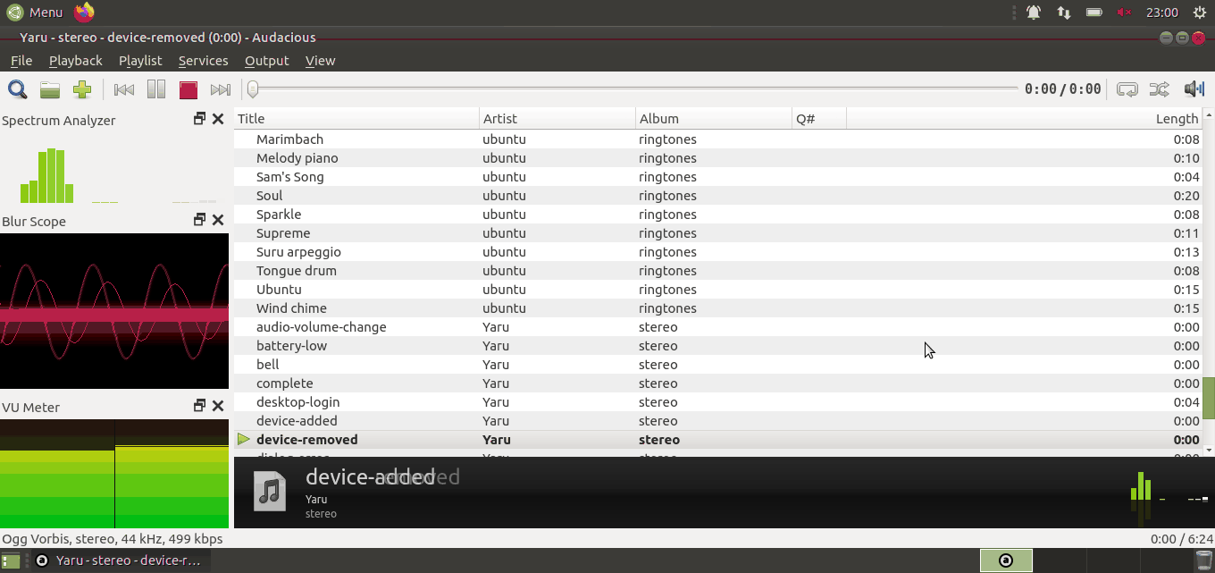This screenshot has height=573, width=1215.
Task: Sort playlist by the Artist column header
Action: click(x=500, y=119)
